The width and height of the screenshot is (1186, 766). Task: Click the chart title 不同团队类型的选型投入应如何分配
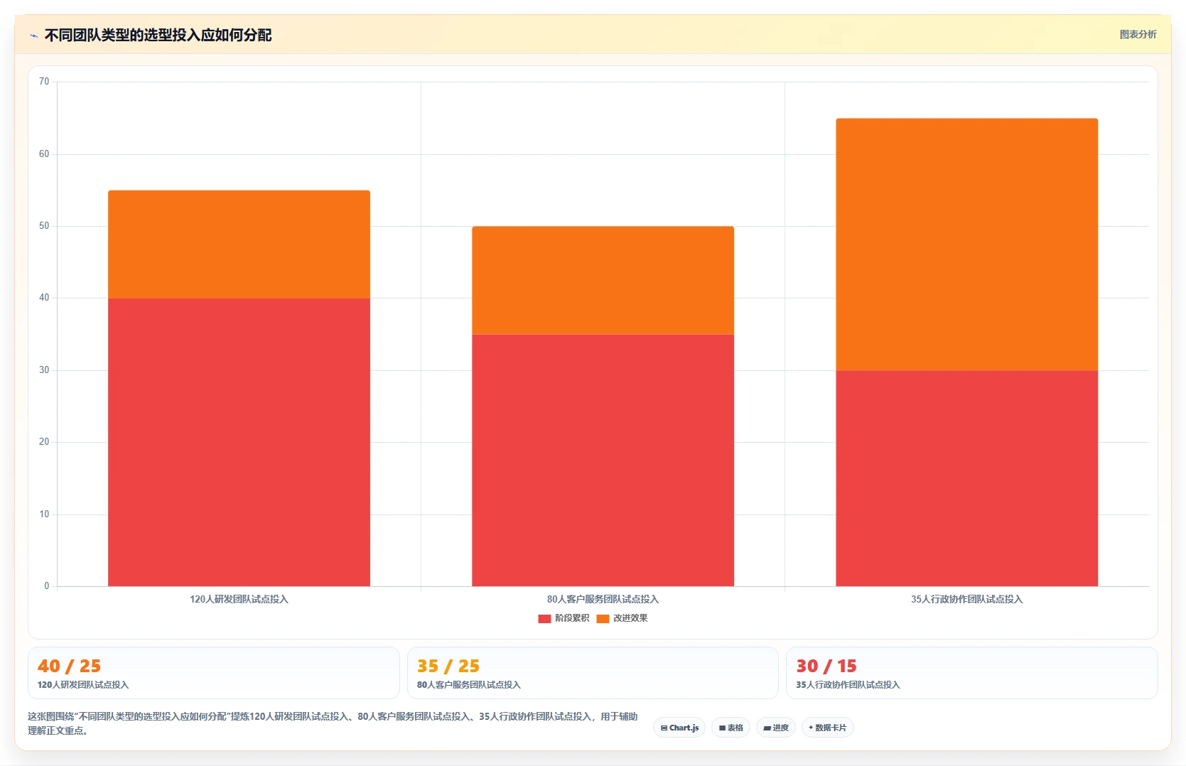point(158,36)
